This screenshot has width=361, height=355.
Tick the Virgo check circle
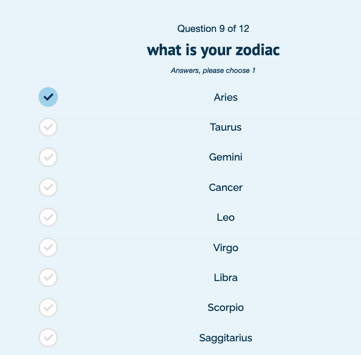click(48, 248)
